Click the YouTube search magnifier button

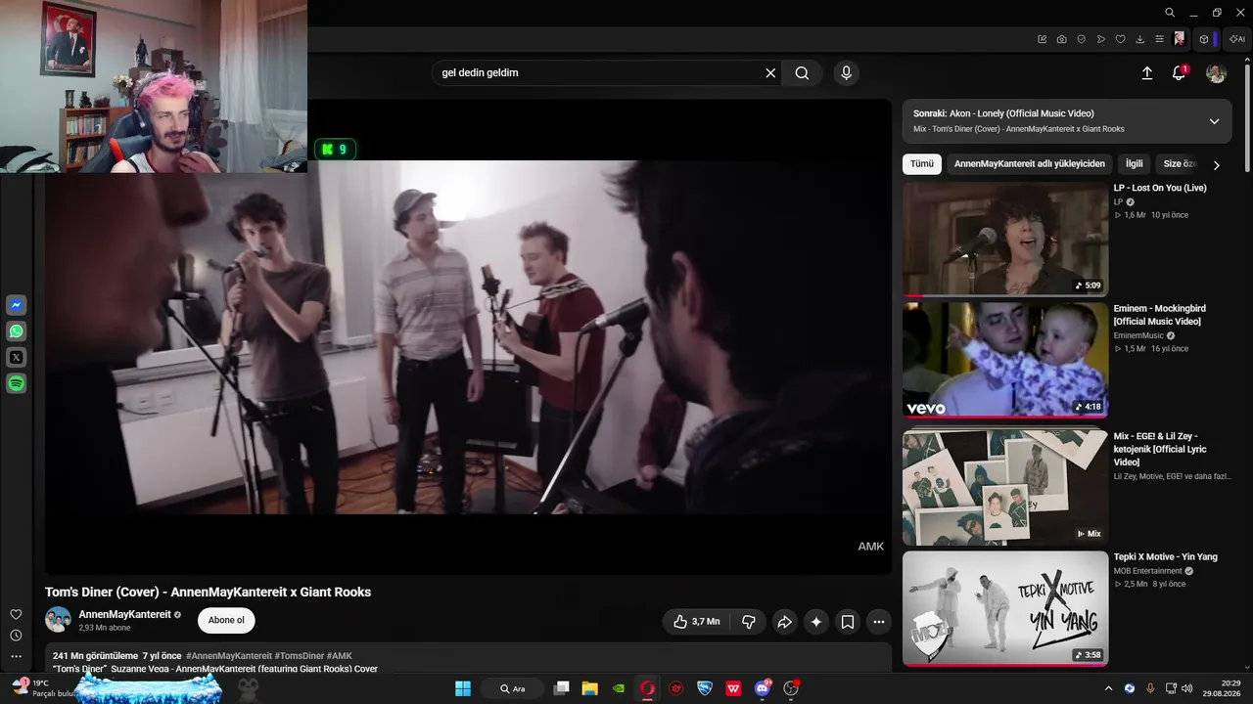[802, 73]
